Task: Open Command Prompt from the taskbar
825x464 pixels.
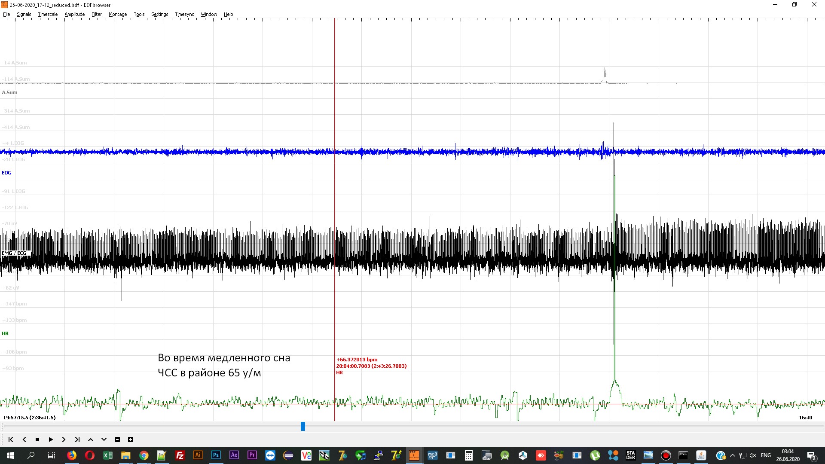Action: pyautogui.click(x=683, y=455)
